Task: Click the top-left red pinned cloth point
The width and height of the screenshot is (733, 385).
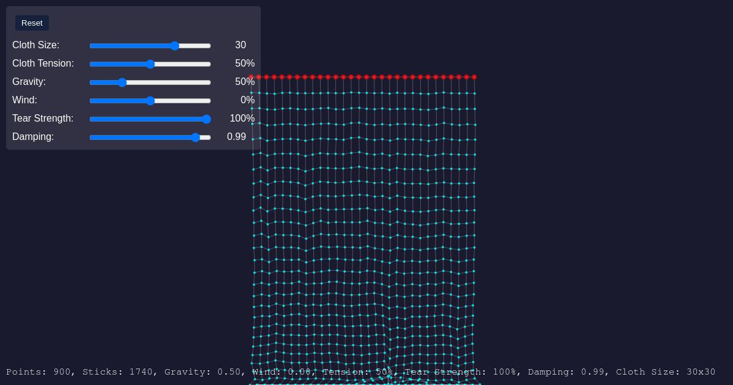Action: click(x=251, y=77)
